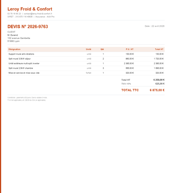The height and width of the screenshot is (193, 172).
Task: Click the Désignation column header
Action: tap(14, 49)
